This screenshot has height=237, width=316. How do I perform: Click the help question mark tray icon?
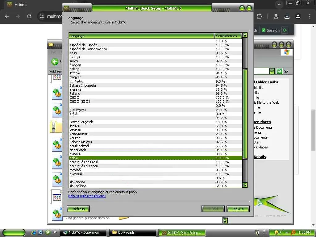point(257,232)
